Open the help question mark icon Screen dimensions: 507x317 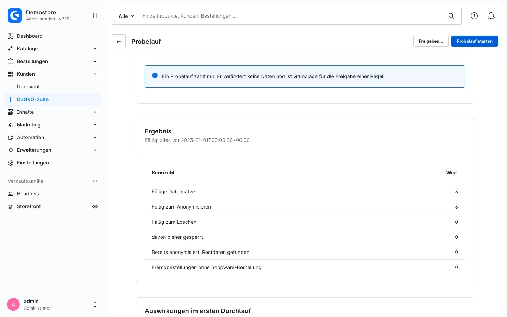coord(474,16)
